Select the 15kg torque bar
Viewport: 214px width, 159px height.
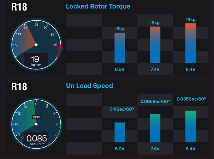(120, 48)
